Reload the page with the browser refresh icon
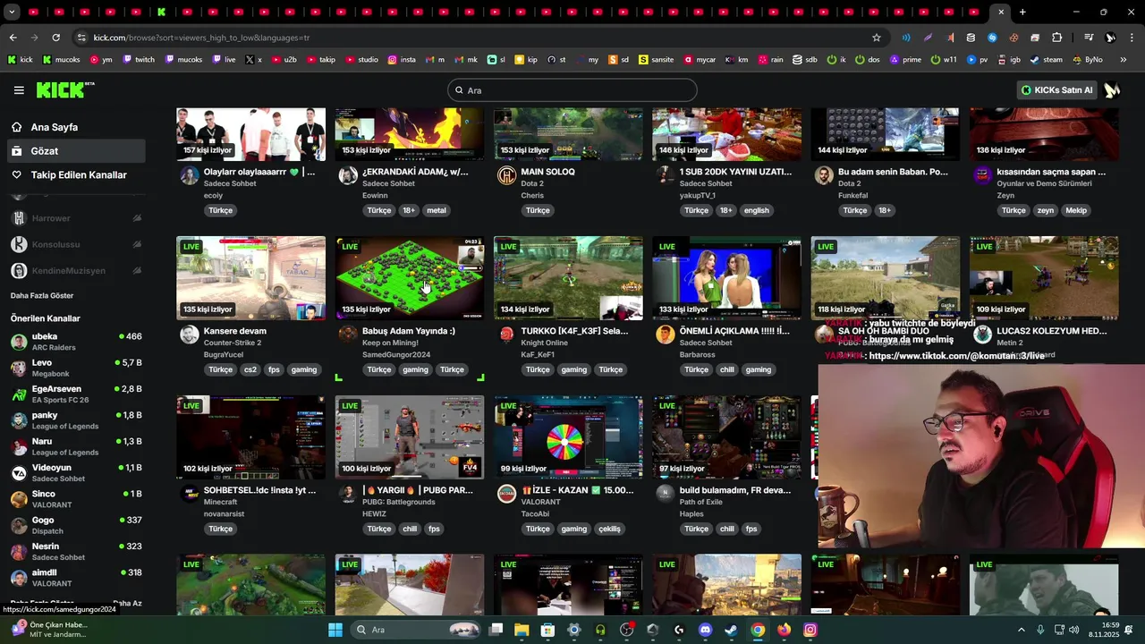The width and height of the screenshot is (1145, 644). point(55,38)
